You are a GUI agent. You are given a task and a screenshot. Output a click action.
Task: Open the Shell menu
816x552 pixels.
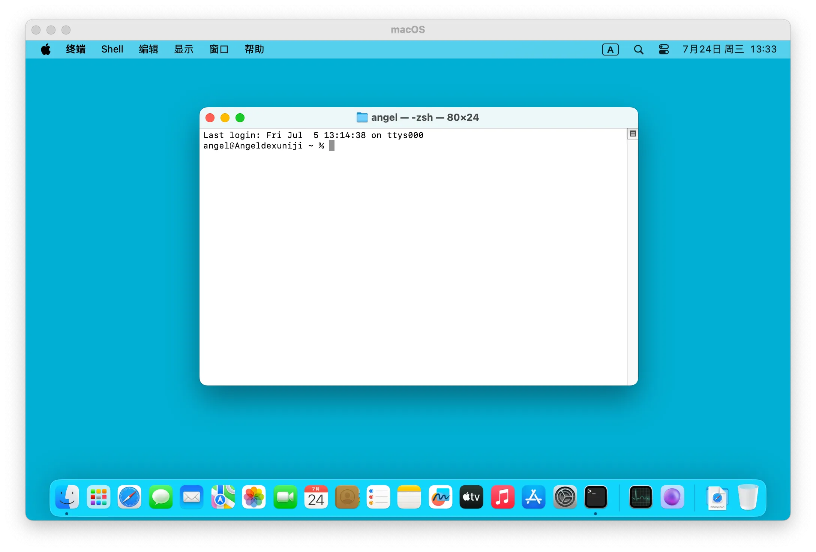(x=112, y=49)
